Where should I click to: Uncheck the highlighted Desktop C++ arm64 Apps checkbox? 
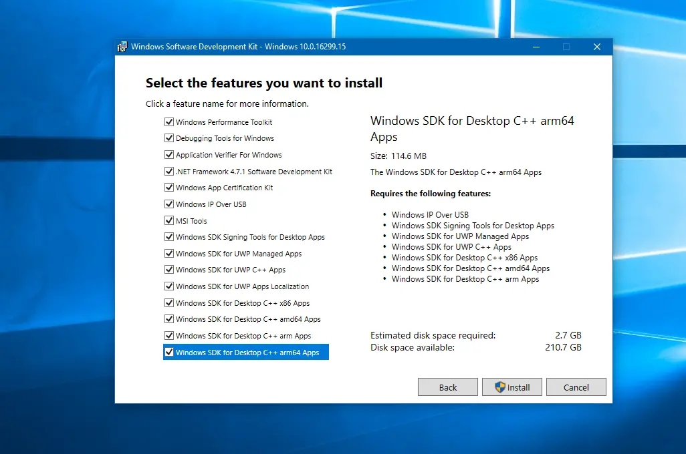point(169,353)
